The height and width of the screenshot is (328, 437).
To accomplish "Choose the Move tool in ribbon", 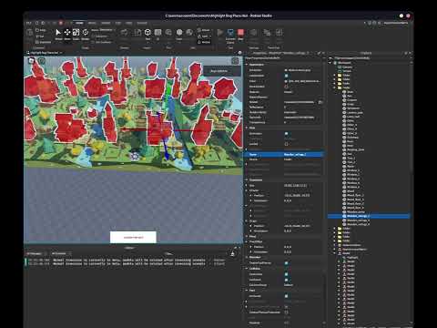I will 67,33.
